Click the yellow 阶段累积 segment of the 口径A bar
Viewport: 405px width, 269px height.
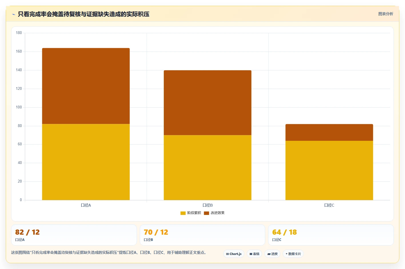[x=86, y=162]
